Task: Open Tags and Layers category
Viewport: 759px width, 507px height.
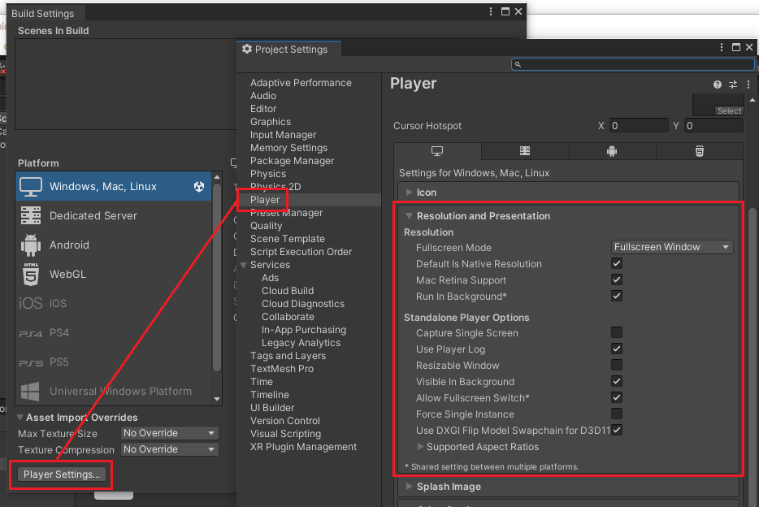Action: pyautogui.click(x=288, y=356)
